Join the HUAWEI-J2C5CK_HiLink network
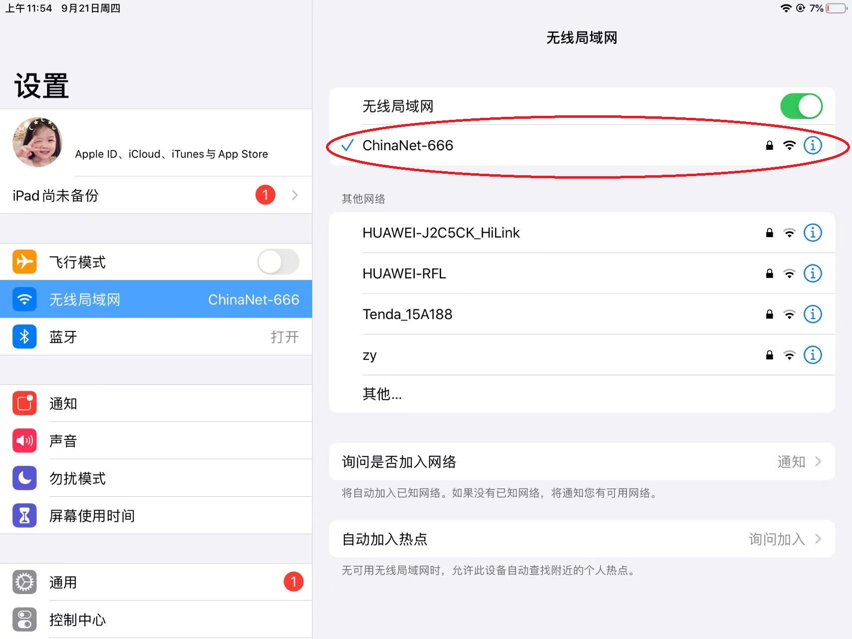The height and width of the screenshot is (639, 852). click(582, 233)
